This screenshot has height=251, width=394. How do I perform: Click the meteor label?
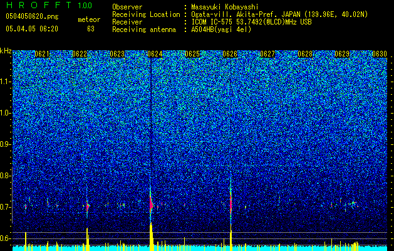point(89,19)
